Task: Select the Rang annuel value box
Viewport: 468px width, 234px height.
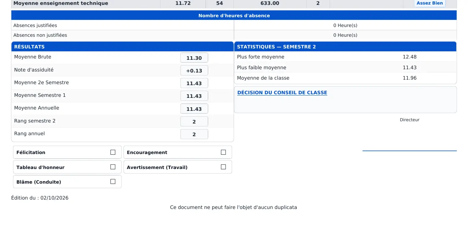Action: pyautogui.click(x=194, y=134)
